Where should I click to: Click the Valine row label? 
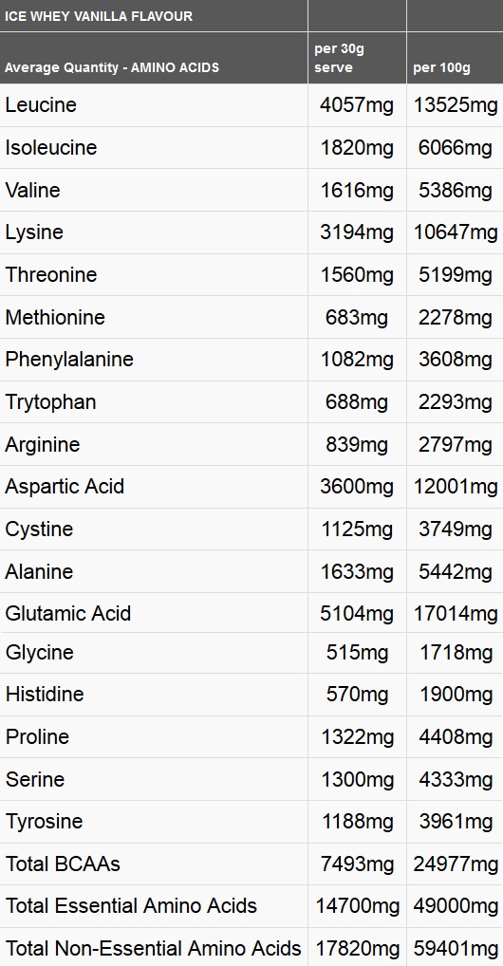pos(32,190)
